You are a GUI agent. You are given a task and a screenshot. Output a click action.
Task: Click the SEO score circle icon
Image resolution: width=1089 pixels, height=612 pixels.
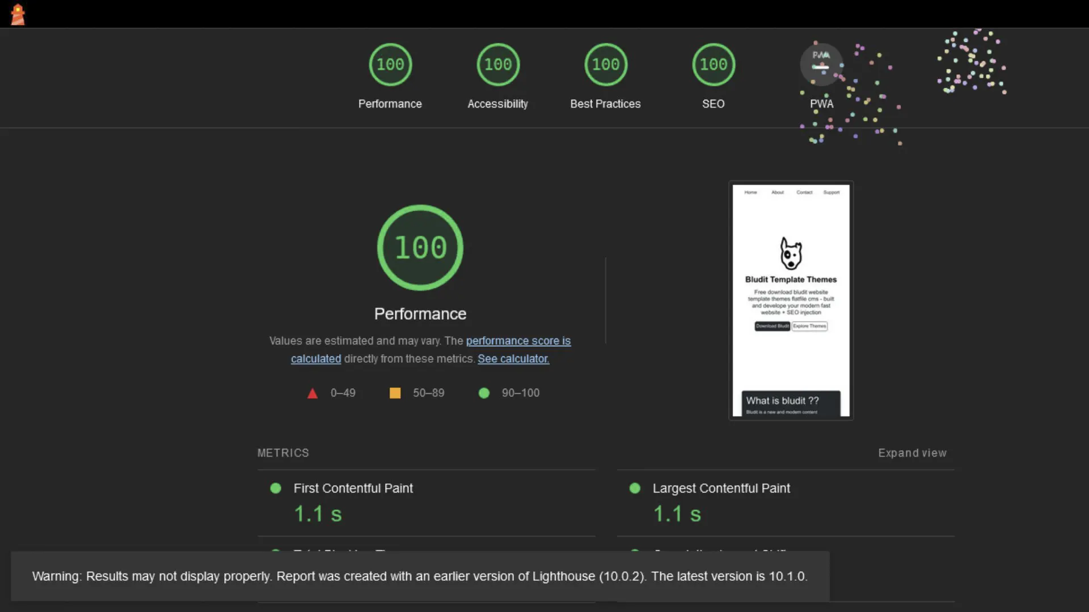pos(713,64)
